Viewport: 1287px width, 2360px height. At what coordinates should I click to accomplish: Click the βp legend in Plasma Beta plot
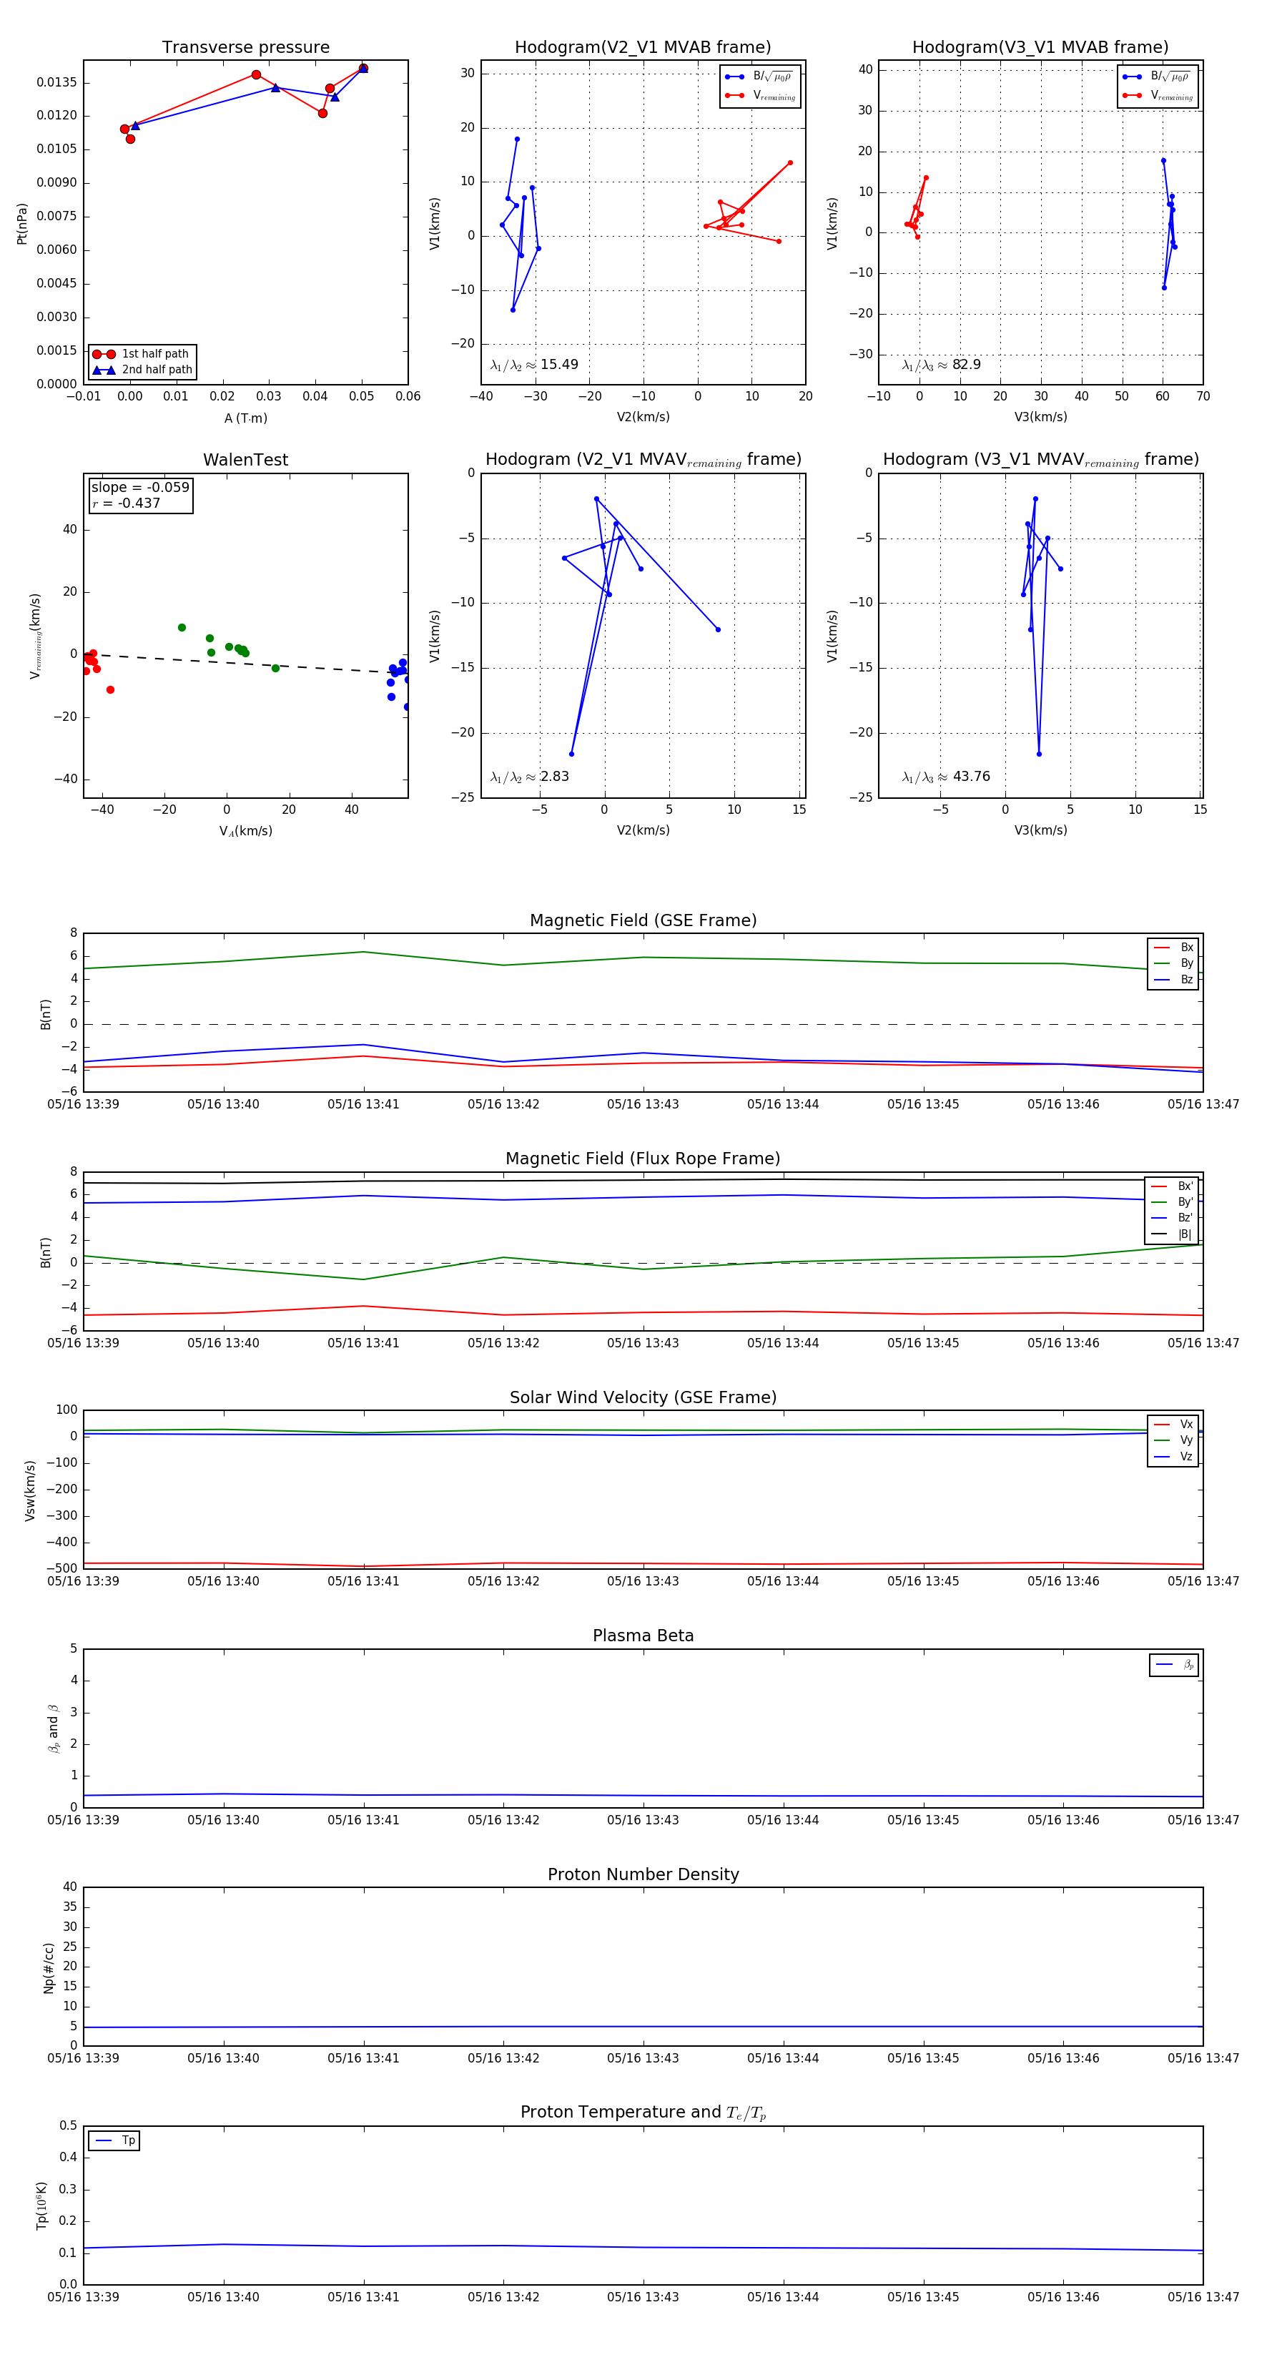tap(1174, 1665)
